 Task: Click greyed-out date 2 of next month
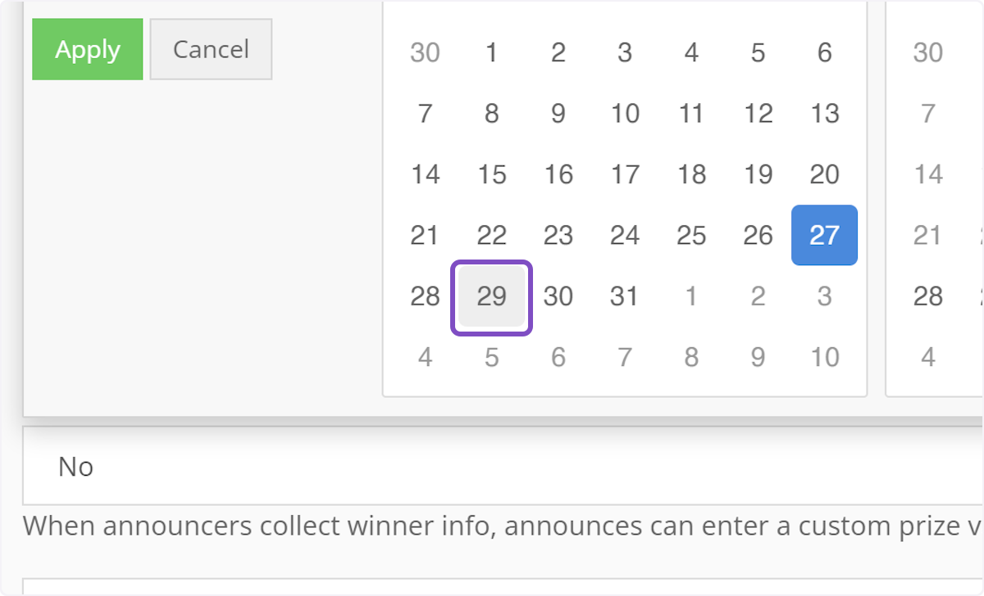[x=757, y=297]
